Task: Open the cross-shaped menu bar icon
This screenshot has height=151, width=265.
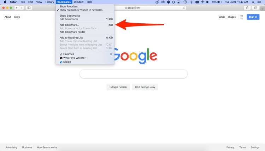Action: (168, 2)
